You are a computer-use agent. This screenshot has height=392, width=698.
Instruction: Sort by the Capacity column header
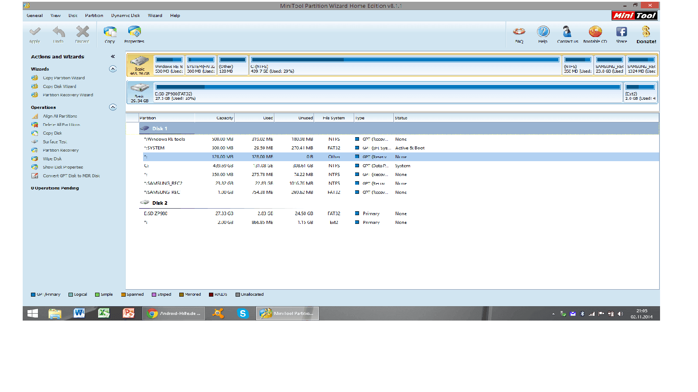tap(215, 118)
